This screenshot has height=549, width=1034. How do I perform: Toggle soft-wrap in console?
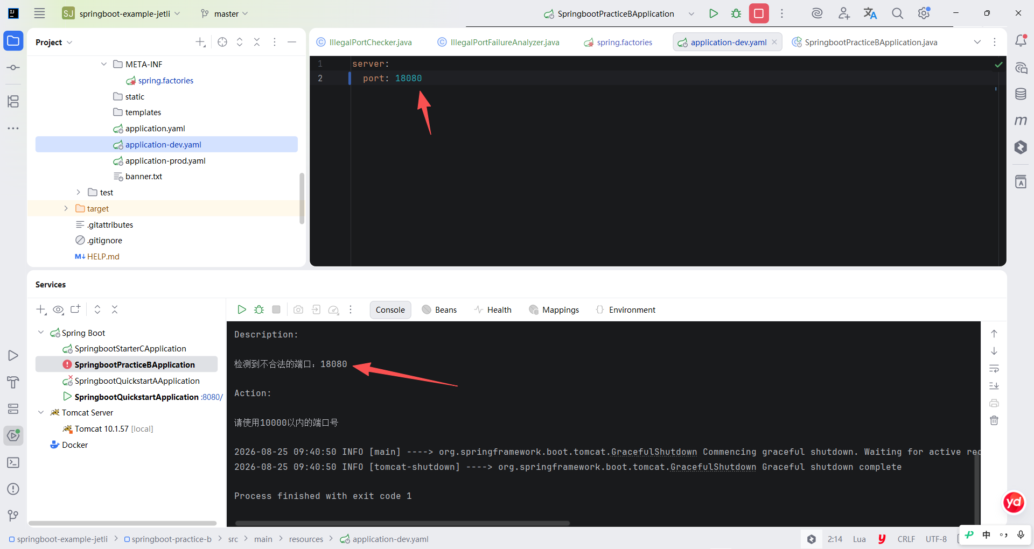point(994,369)
